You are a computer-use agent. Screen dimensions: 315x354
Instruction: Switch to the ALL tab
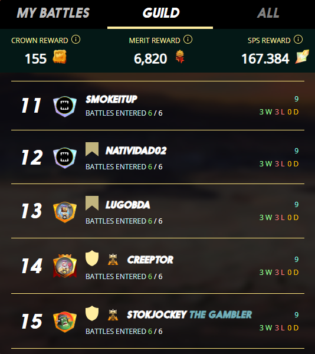(x=268, y=13)
